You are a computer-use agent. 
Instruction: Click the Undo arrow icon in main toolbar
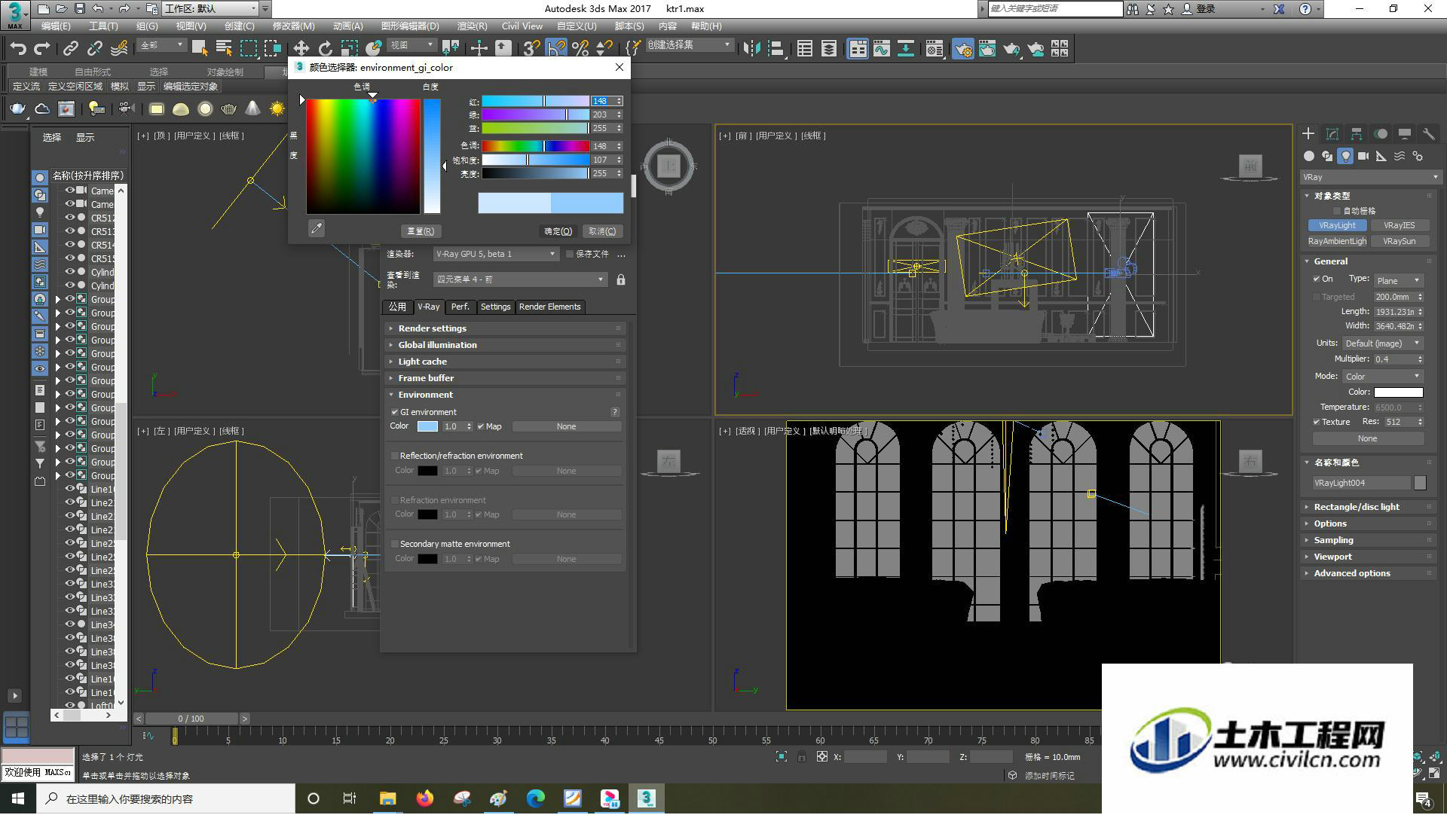17,49
